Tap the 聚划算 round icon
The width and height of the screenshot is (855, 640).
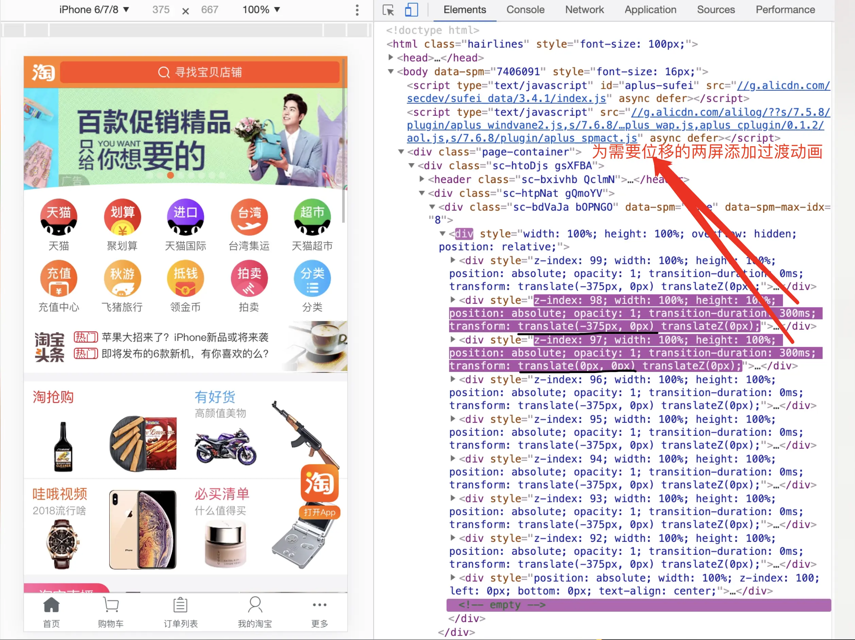coord(122,217)
